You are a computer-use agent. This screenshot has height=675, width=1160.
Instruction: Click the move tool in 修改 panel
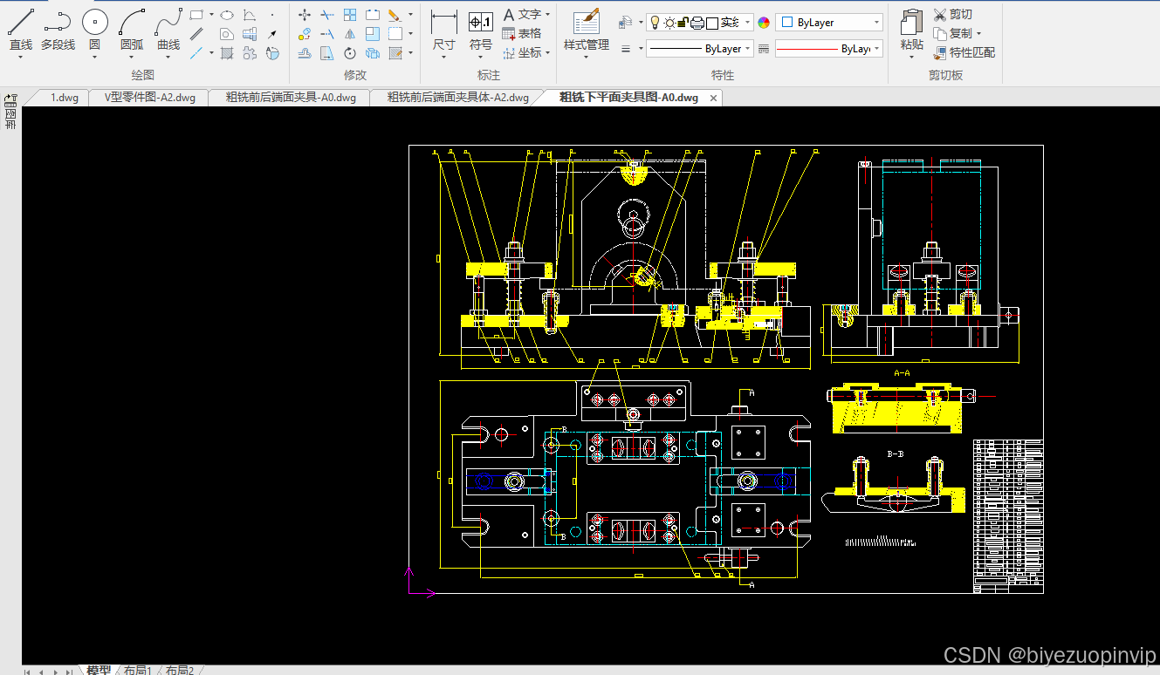pos(305,15)
